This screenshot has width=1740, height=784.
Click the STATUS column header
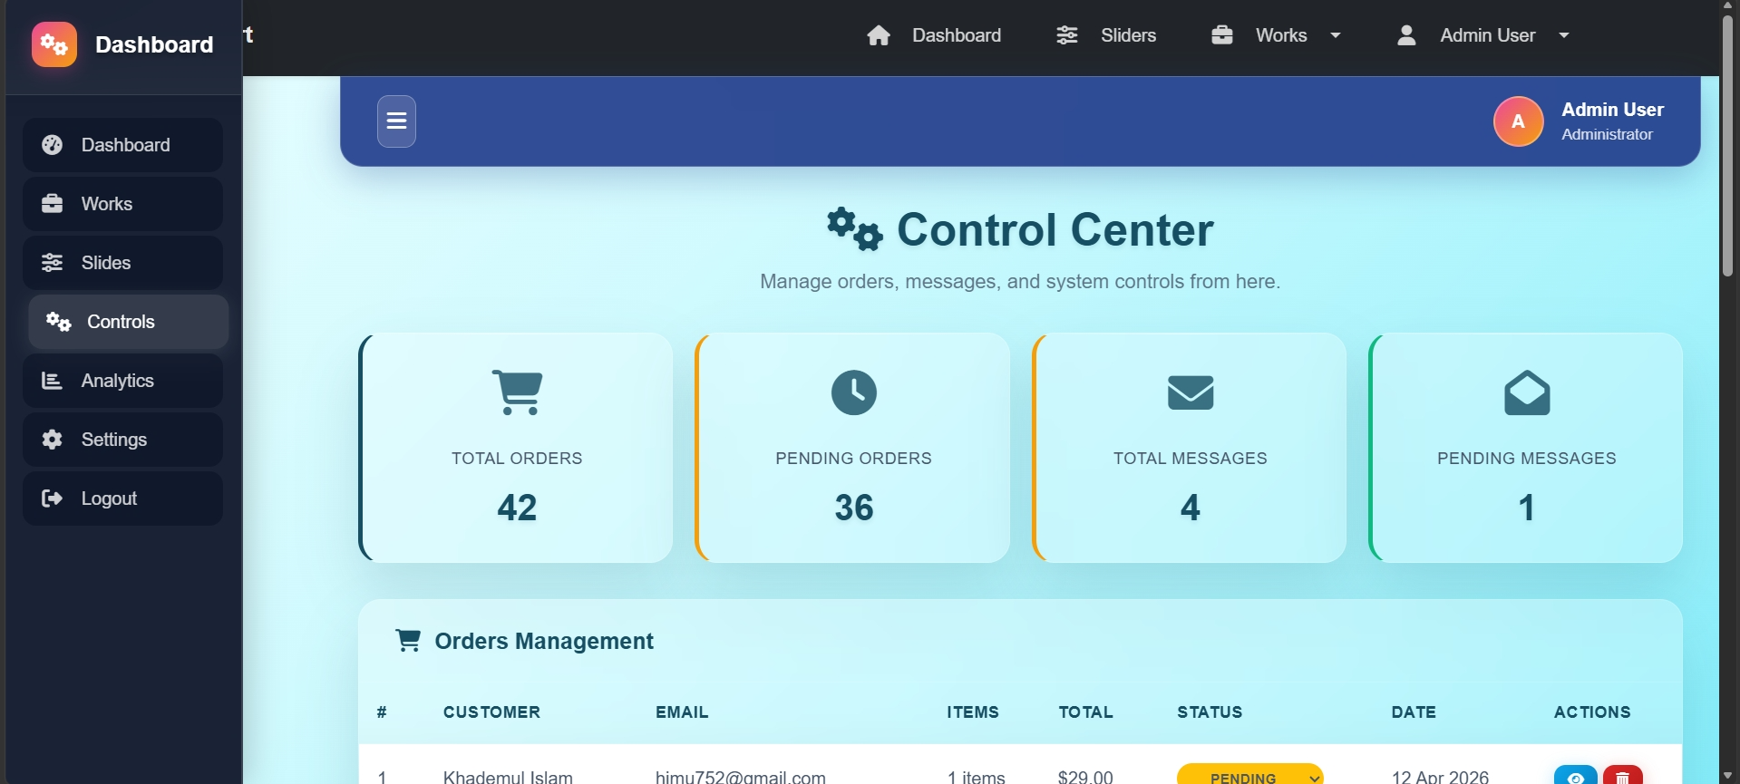pyautogui.click(x=1210, y=712)
